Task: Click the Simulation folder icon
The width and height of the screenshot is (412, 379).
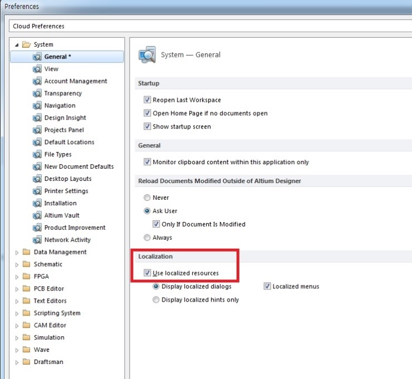Action: click(26, 337)
